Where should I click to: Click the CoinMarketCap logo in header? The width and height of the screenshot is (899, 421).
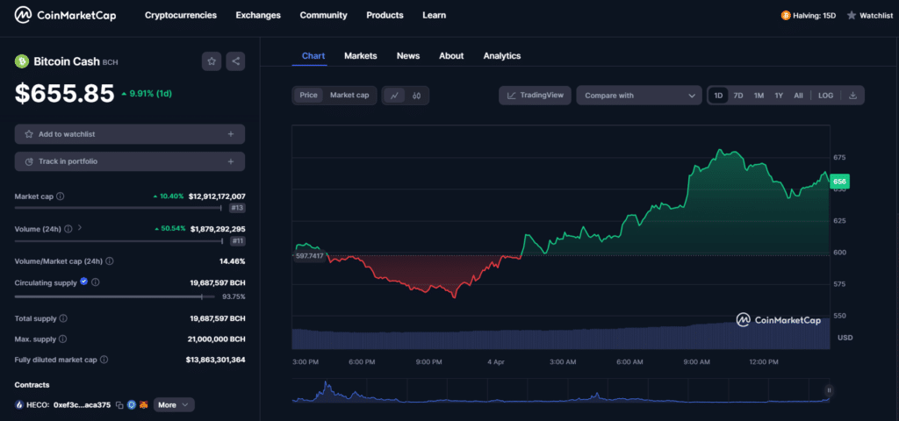(x=65, y=16)
